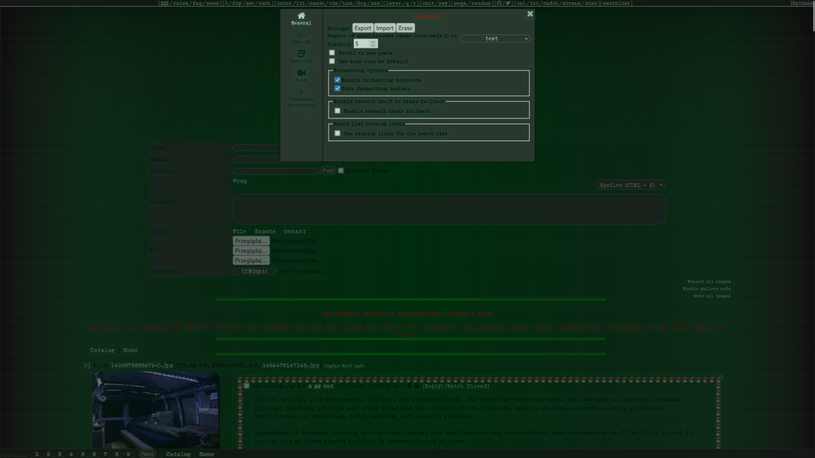Click the Import storage button
Image resolution: width=815 pixels, height=458 pixels.
tap(385, 28)
